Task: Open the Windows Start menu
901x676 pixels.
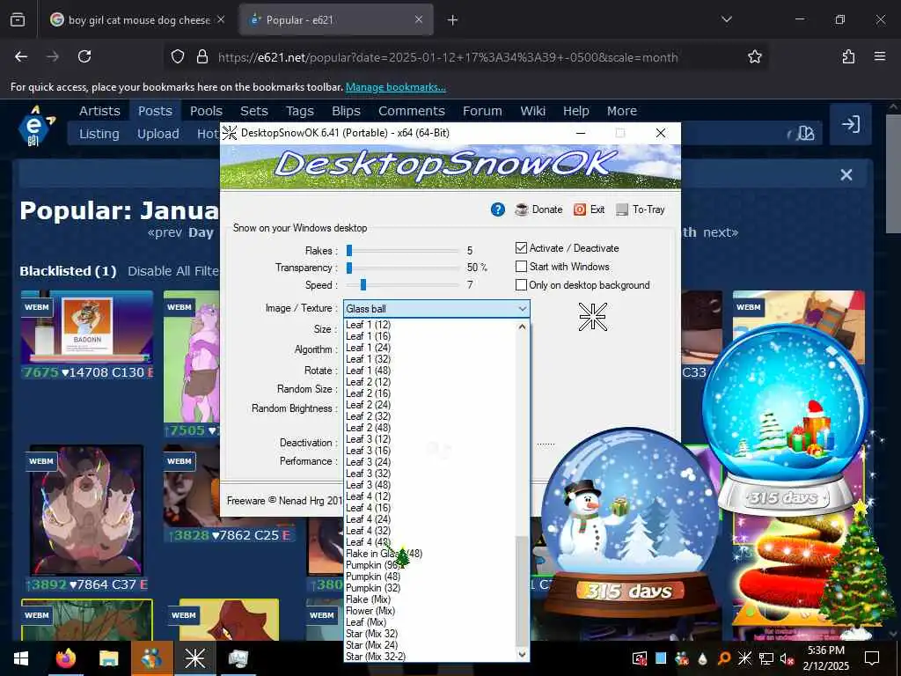Action: coord(21,658)
